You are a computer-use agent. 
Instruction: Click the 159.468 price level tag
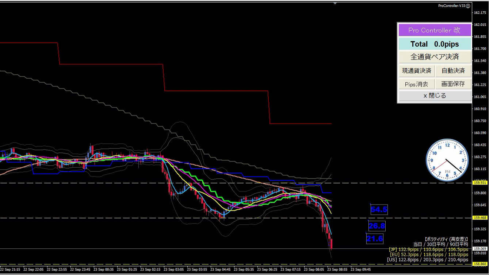pyautogui.click(x=480, y=218)
